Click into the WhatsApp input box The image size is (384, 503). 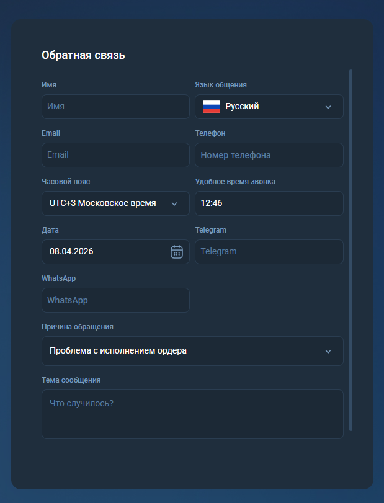tap(115, 300)
